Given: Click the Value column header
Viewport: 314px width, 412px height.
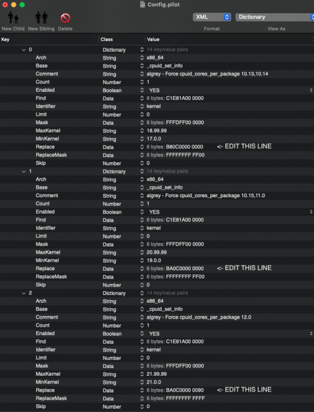Looking at the screenshot, I should [x=153, y=40].
